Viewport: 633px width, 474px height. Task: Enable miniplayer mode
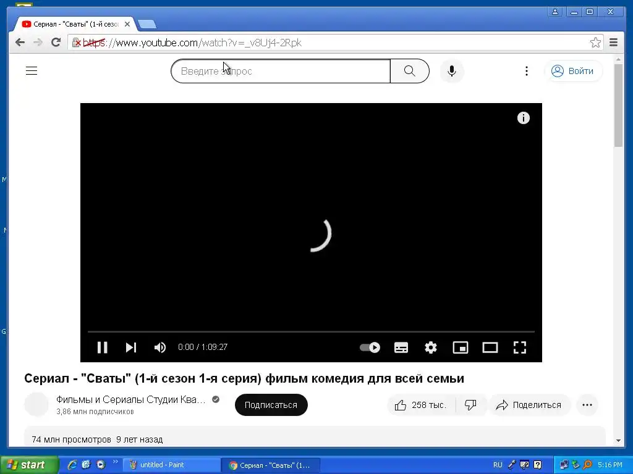click(x=460, y=347)
